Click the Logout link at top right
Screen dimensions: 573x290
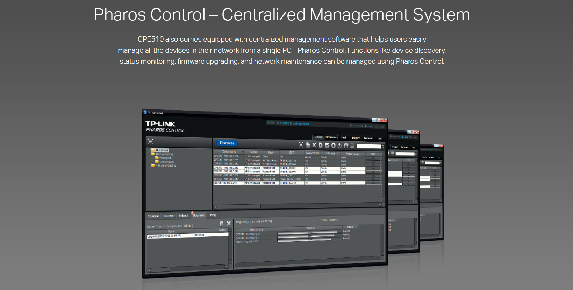(x=380, y=126)
